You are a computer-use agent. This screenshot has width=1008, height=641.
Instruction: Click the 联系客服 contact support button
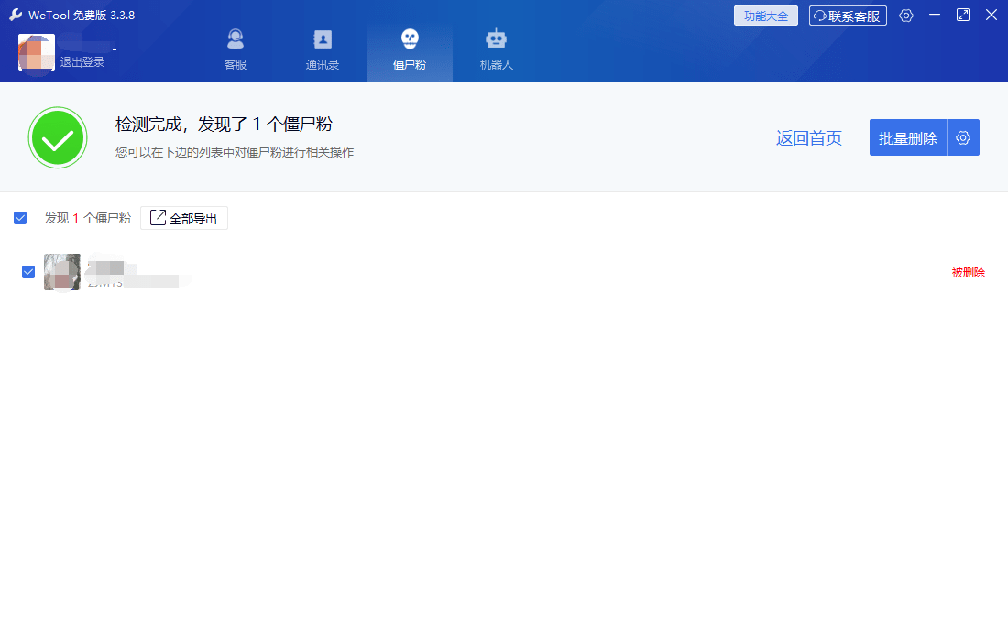848,16
